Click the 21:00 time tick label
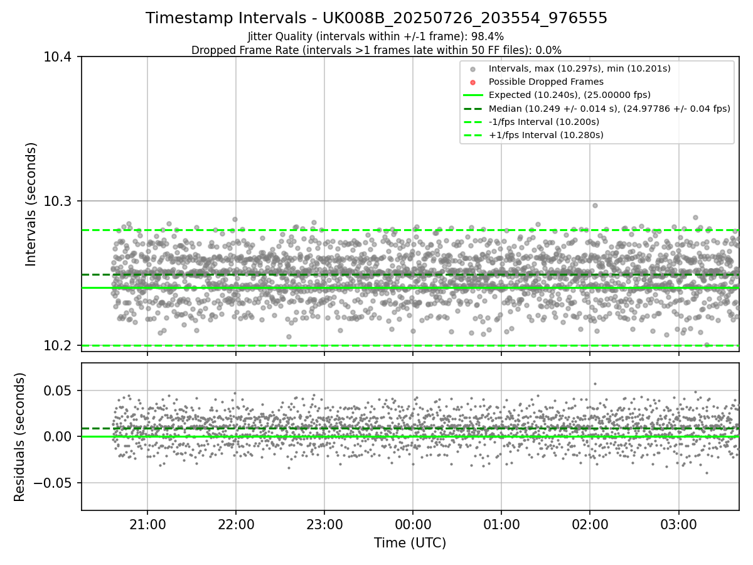Image resolution: width=753 pixels, height=565 pixels. [x=147, y=524]
